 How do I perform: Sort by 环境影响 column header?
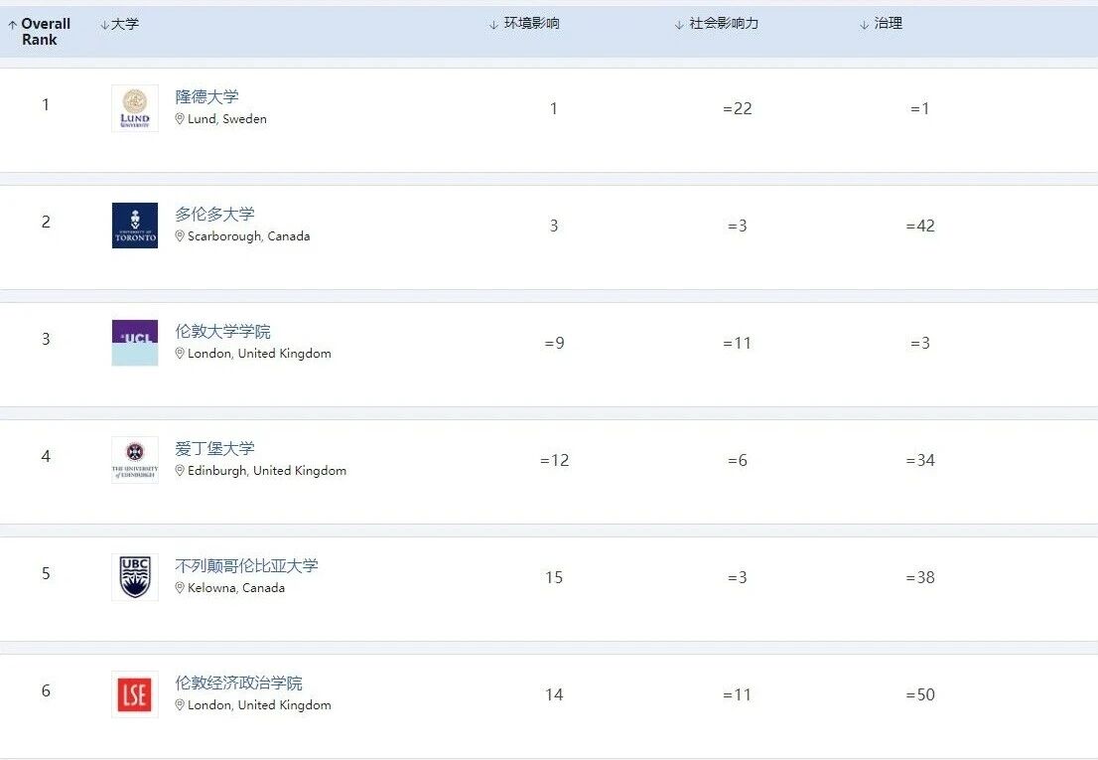531,24
